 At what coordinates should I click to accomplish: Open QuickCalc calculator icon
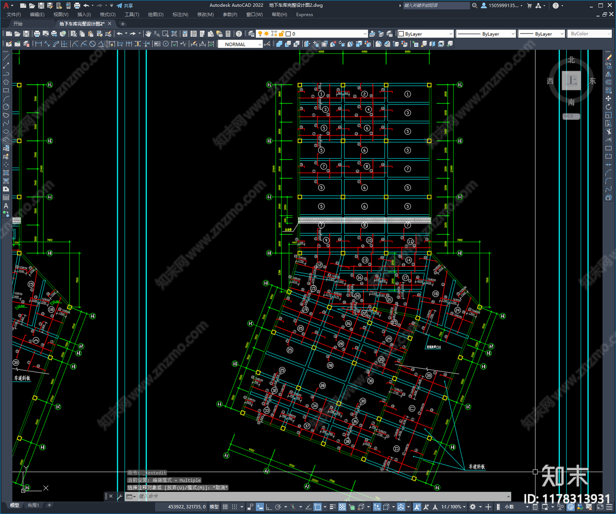228,34
